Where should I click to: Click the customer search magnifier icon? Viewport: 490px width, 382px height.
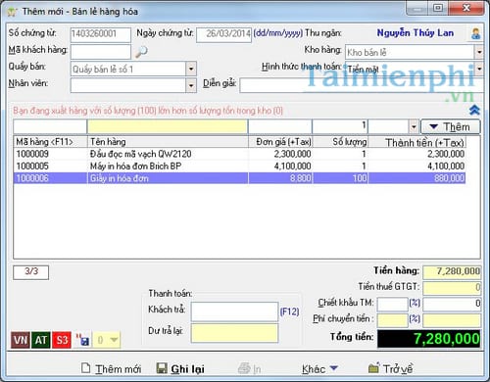141,52
